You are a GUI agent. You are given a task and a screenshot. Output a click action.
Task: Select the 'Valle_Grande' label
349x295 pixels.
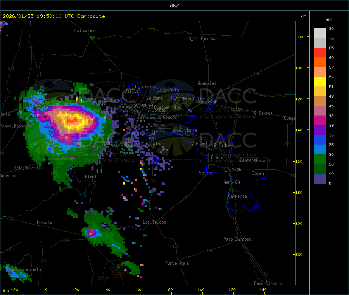pos(115,143)
